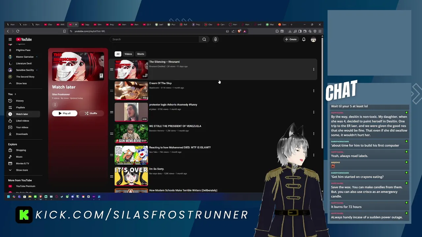This screenshot has height=237, width=422.
Task: Reload the page with the refresh icon
Action: tap(18, 31)
